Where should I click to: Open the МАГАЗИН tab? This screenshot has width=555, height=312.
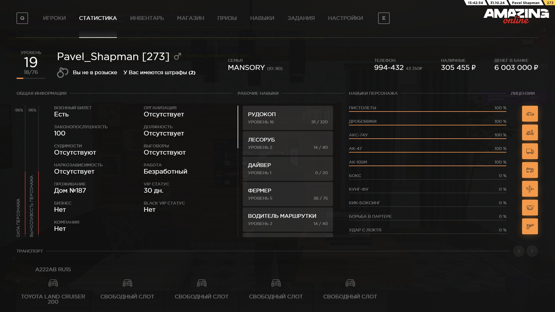pyautogui.click(x=190, y=18)
